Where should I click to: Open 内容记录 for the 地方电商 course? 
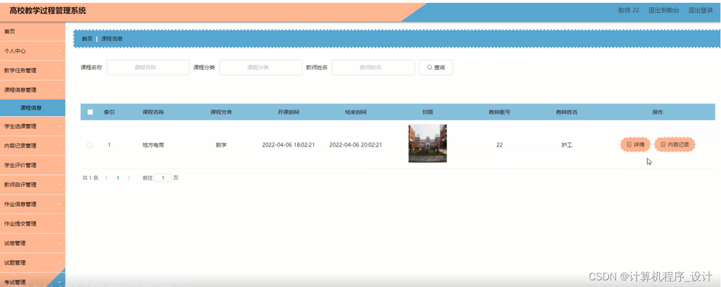point(675,145)
